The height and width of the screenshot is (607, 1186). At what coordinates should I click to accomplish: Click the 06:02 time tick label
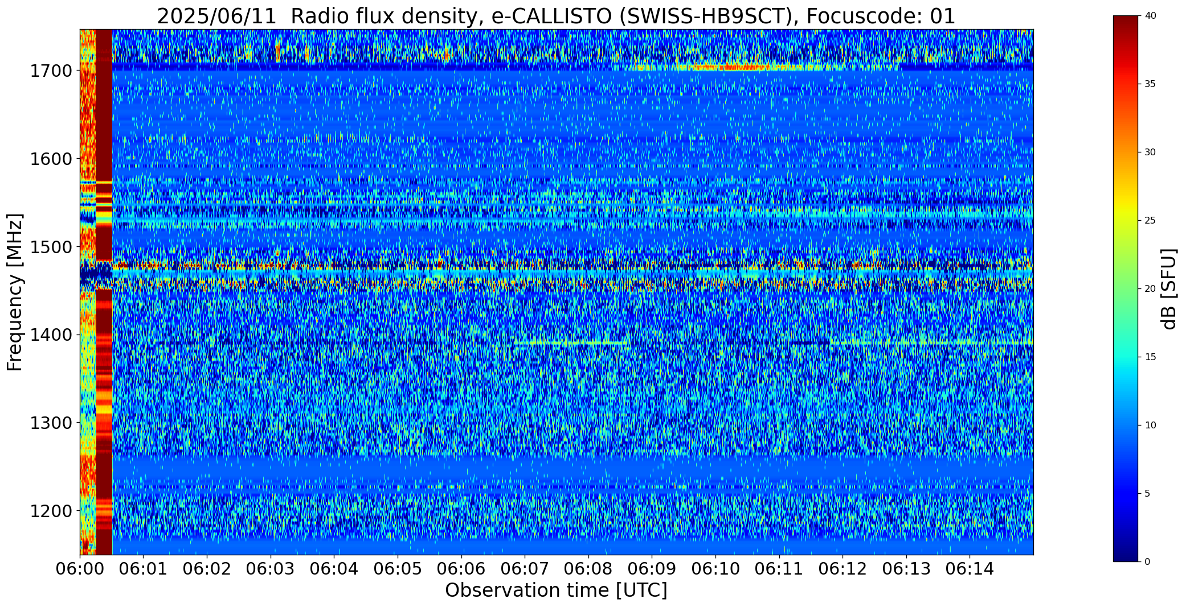[x=207, y=569]
